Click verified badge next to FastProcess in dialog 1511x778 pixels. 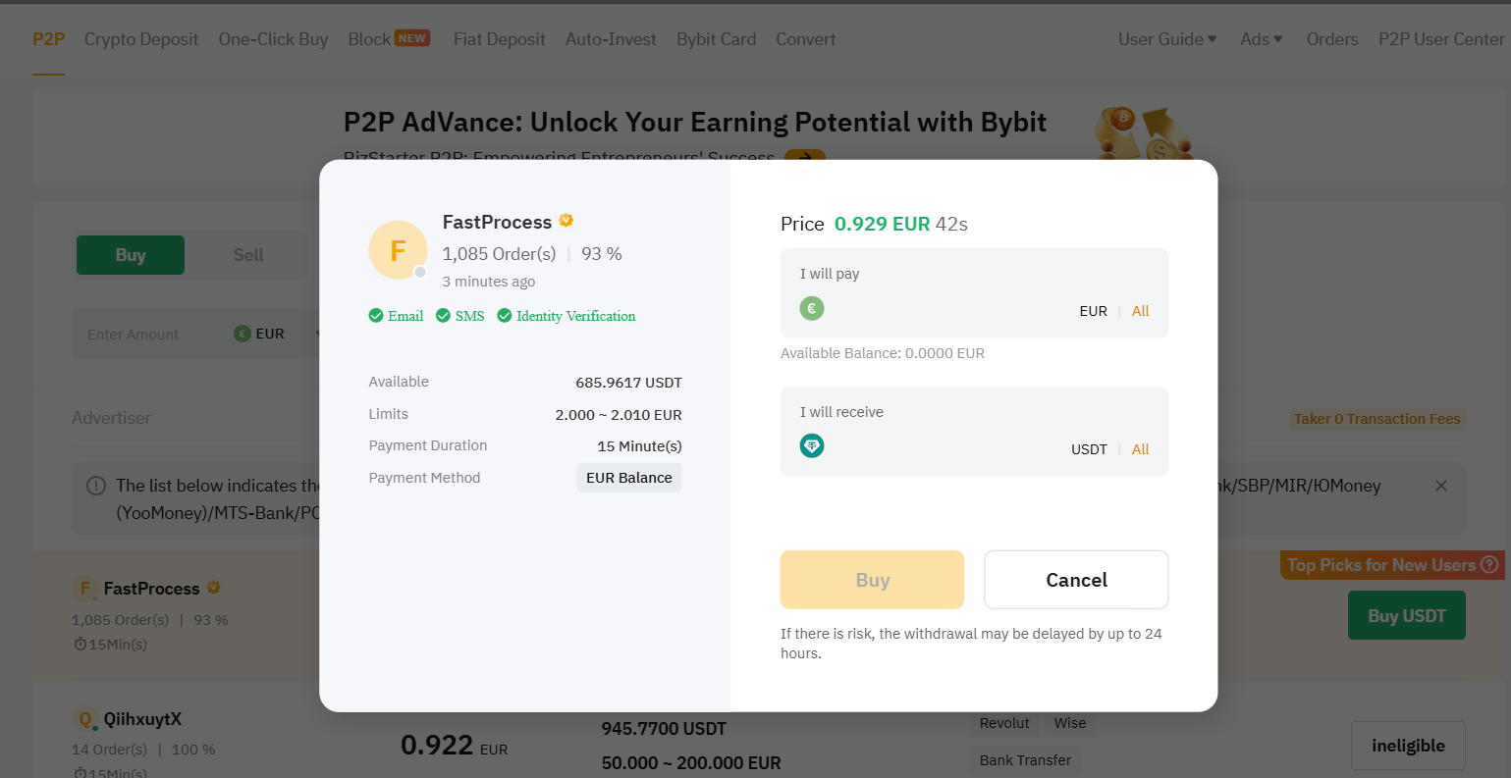(567, 221)
